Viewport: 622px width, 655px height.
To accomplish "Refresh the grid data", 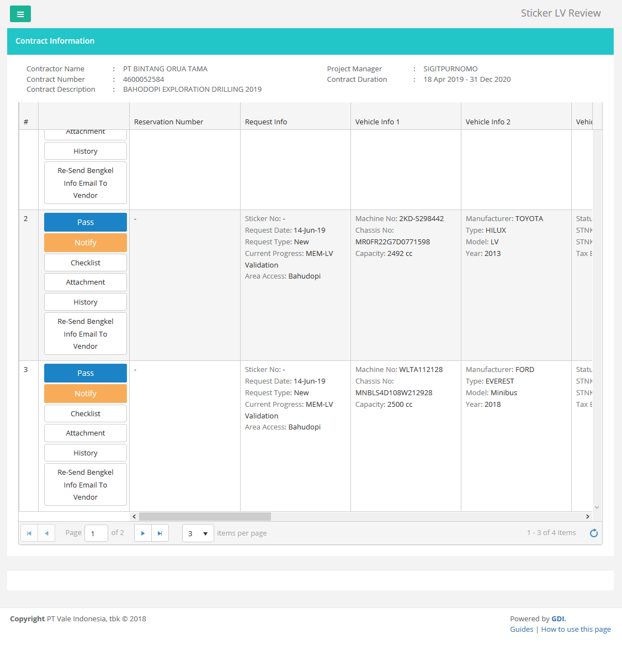I will tap(594, 533).
